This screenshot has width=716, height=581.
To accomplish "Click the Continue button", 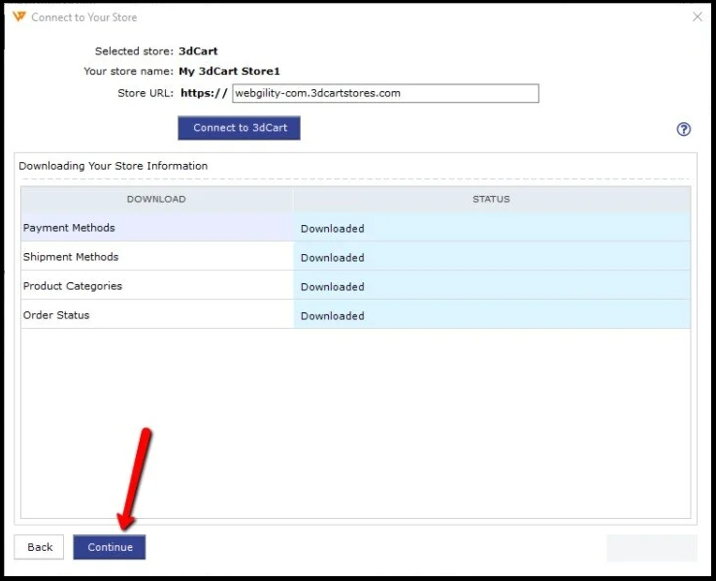I will pyautogui.click(x=110, y=547).
